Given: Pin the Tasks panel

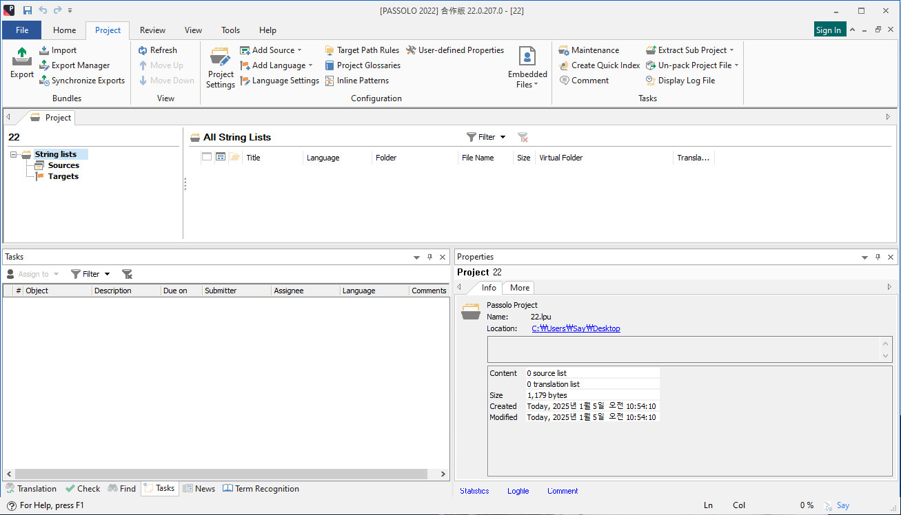Looking at the screenshot, I should [x=429, y=257].
